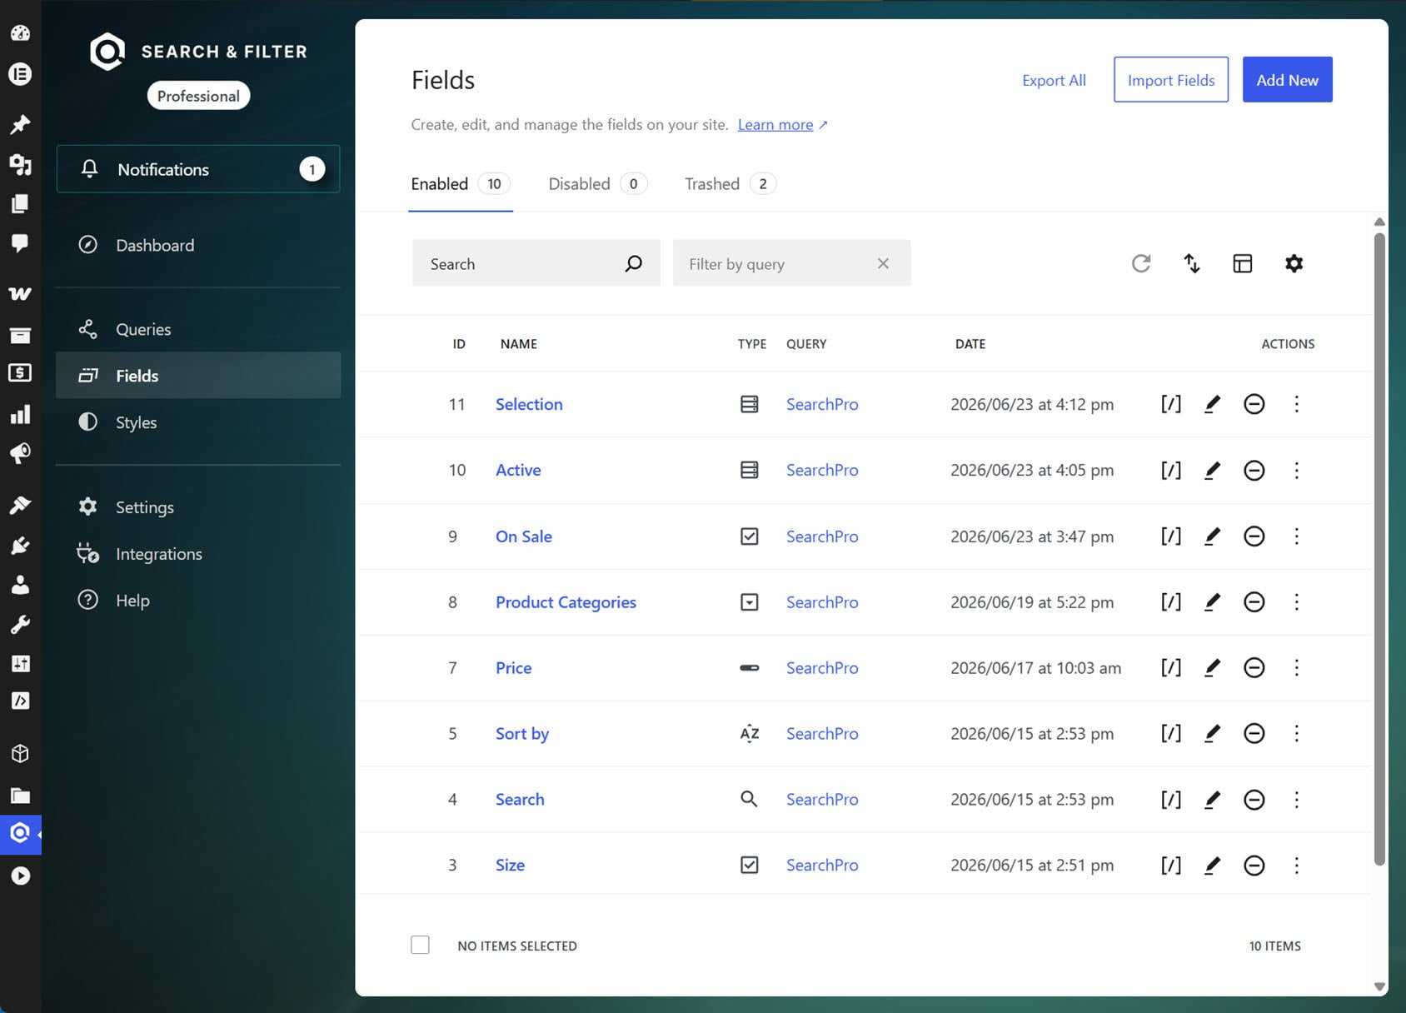Screen dimensions: 1406x1013
Task: Open table settings gear icon
Action: [1294, 263]
